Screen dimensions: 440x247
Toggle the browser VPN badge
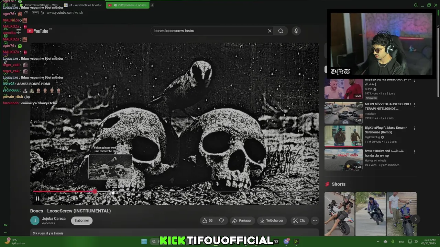pos(35,13)
